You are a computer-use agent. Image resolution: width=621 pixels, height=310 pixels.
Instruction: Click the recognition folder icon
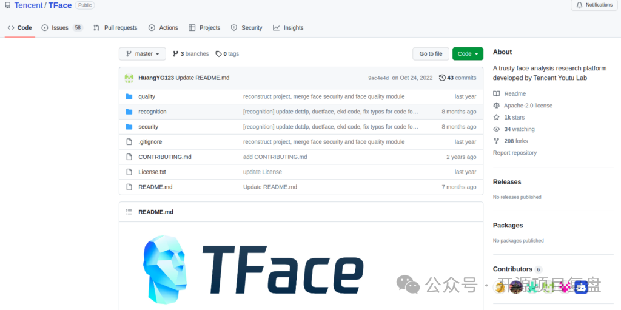point(129,112)
